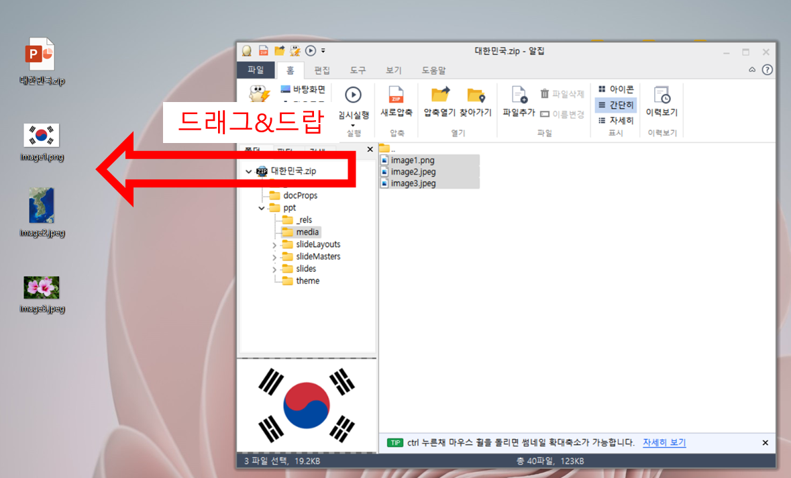Switch to the 보기 ribbon tab
The image size is (791, 478).
[x=393, y=70]
